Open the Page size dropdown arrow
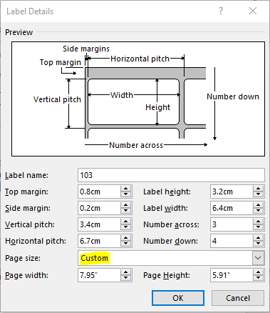 tap(258, 258)
